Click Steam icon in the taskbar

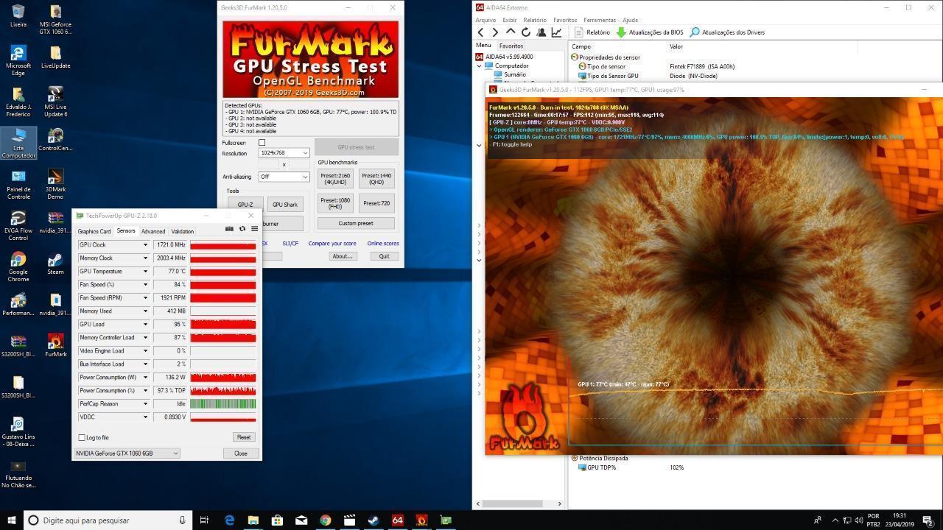[373, 520]
